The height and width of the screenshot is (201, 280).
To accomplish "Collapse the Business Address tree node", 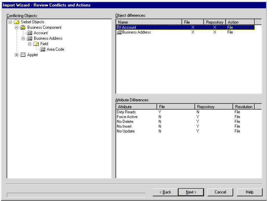I will point(23,38).
